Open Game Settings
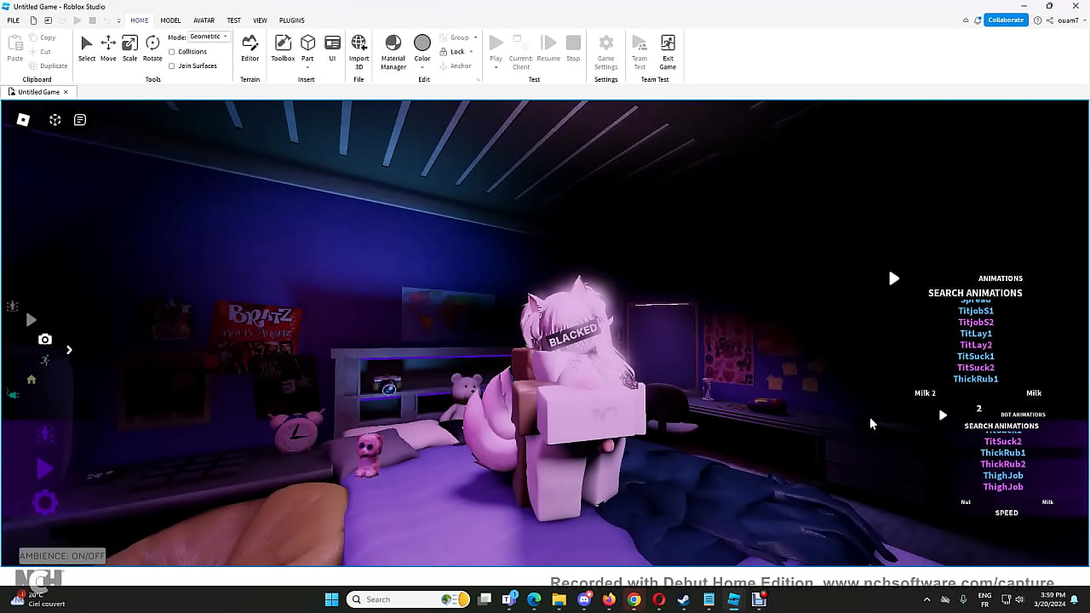 (605, 52)
